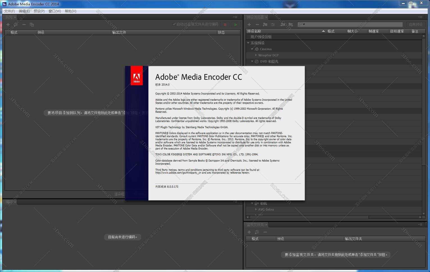This screenshot has width=430, height=272.
Task: Open the 帮助(H) menu
Action: 71,11
